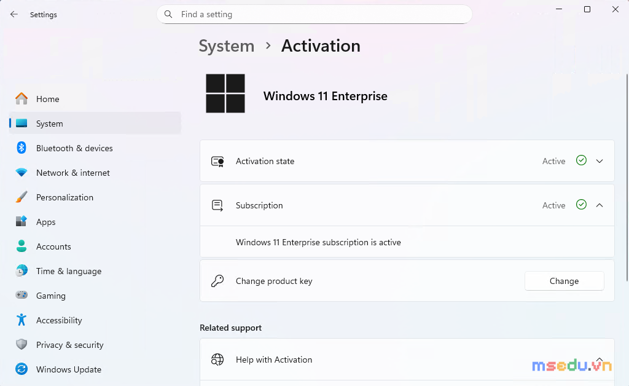Click the search magnifier icon

click(168, 15)
